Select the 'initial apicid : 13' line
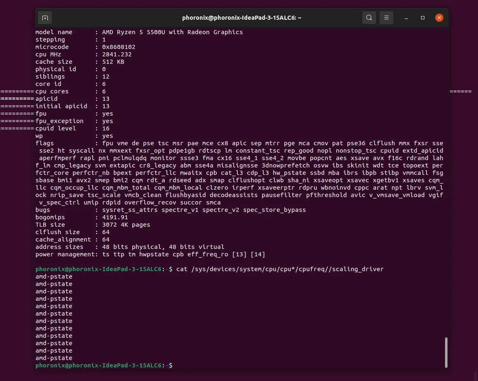 (72, 106)
